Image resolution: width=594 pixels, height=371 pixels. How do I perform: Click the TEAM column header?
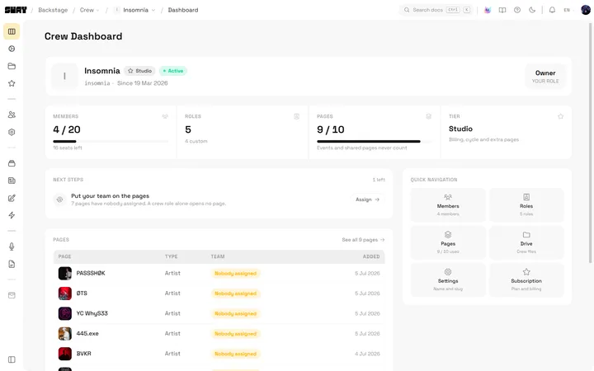pos(218,256)
